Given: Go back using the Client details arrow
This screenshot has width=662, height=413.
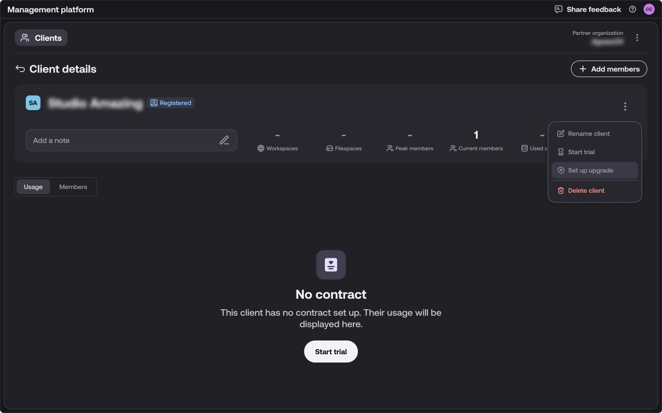Looking at the screenshot, I should coord(20,69).
